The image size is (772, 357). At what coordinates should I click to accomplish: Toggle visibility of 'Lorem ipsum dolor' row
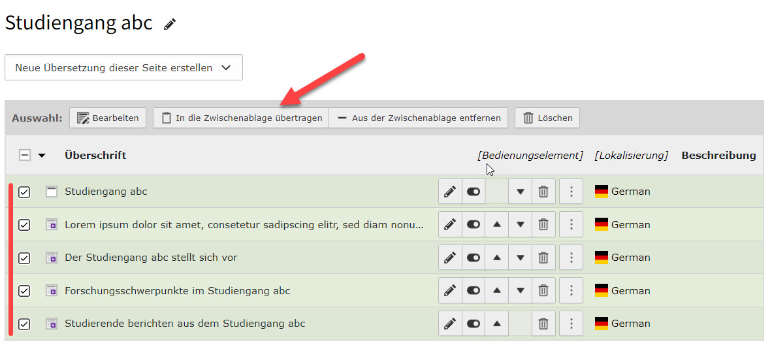point(473,224)
